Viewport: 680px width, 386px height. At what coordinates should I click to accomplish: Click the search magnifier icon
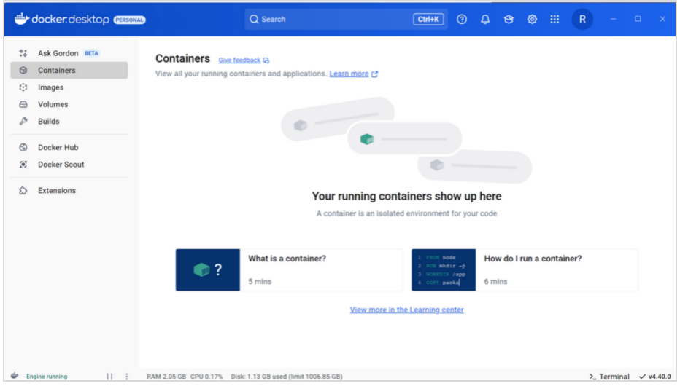coord(254,20)
